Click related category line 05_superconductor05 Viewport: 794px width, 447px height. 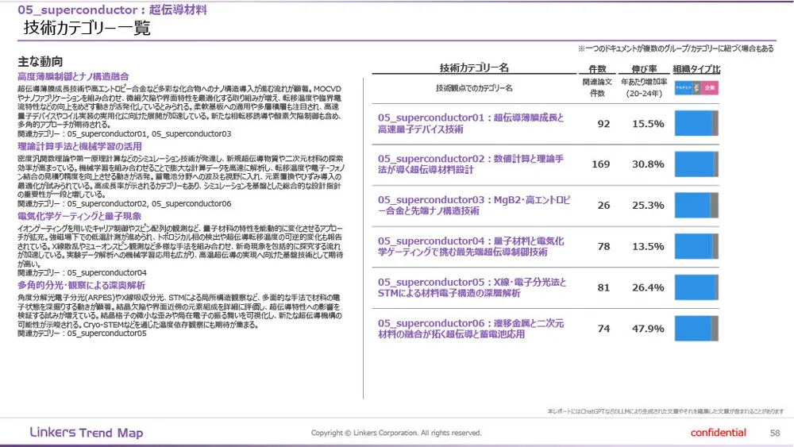point(82,333)
